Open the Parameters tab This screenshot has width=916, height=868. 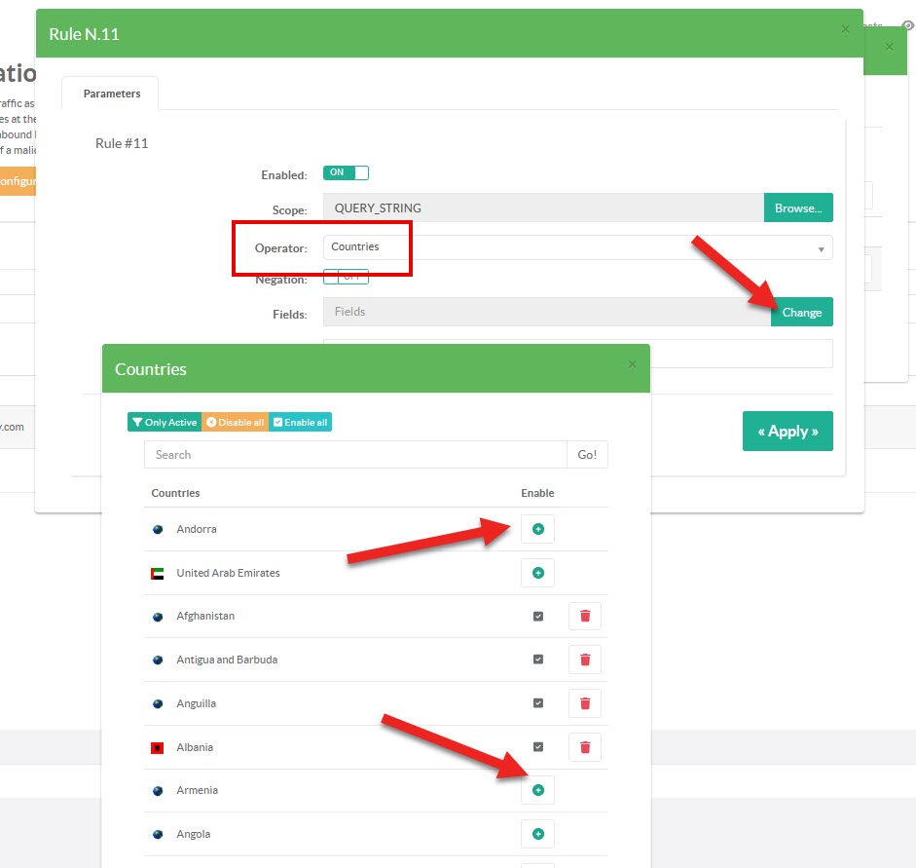(x=111, y=94)
